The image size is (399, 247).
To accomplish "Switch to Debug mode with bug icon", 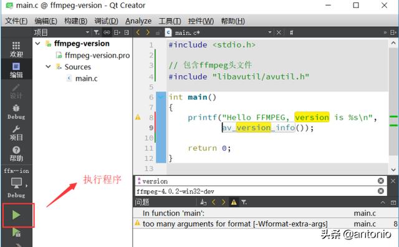I will coord(16,112).
